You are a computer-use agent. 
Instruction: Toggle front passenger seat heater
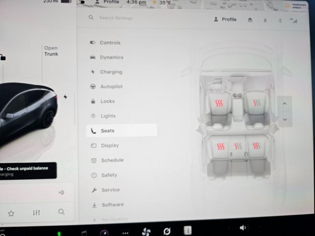257,103
